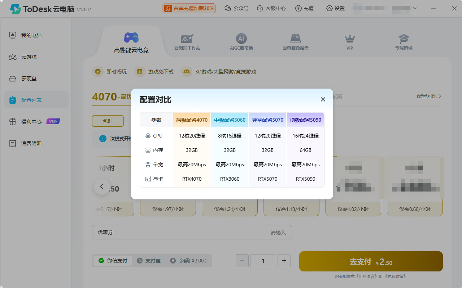Click the 即时畅玩 play icon
462x288 pixels.
pos(97,72)
